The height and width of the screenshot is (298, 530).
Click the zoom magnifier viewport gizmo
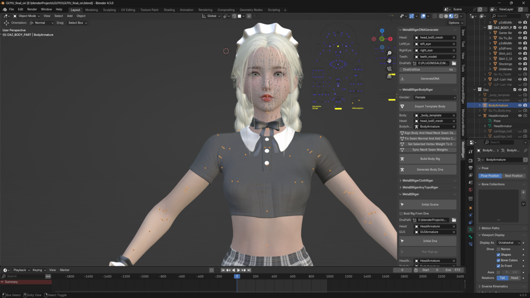pyautogui.click(x=389, y=53)
